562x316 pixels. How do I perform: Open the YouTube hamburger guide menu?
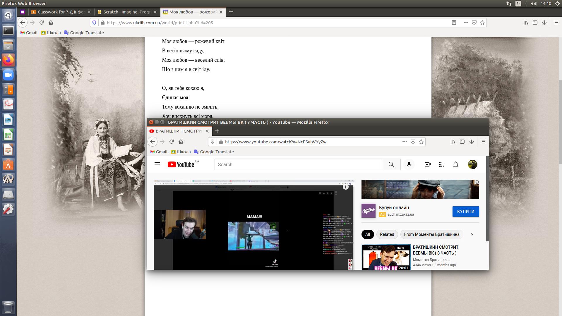[x=157, y=164]
